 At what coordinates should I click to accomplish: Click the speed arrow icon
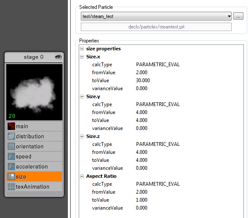11,156
